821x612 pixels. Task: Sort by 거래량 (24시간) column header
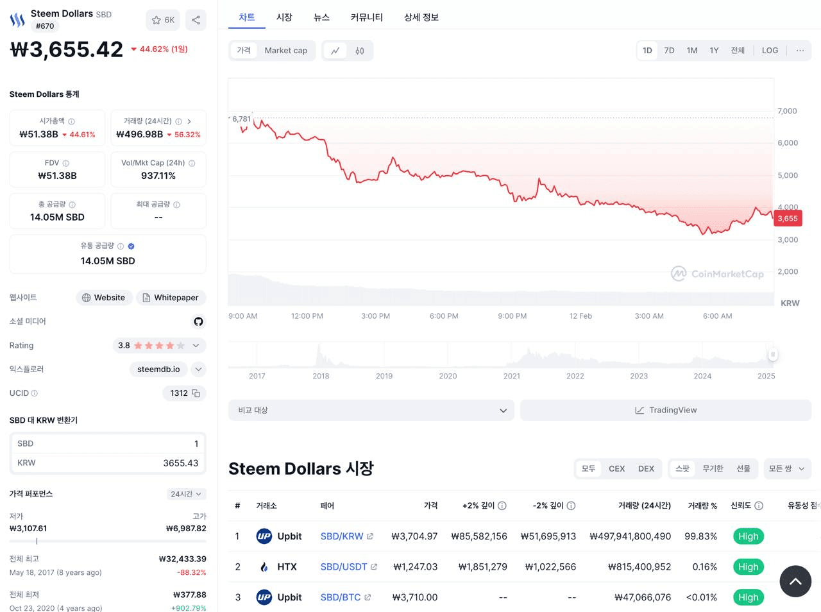tap(645, 506)
